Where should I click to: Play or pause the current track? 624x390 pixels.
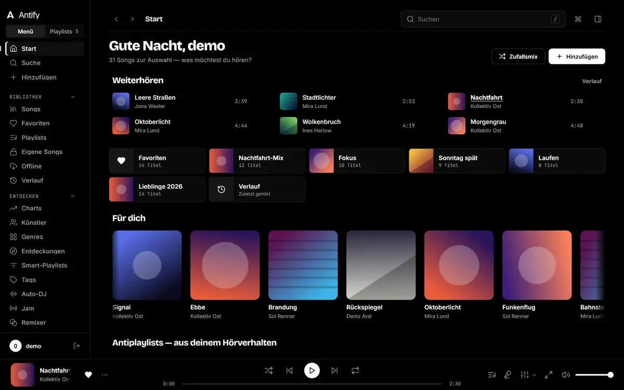(312, 371)
